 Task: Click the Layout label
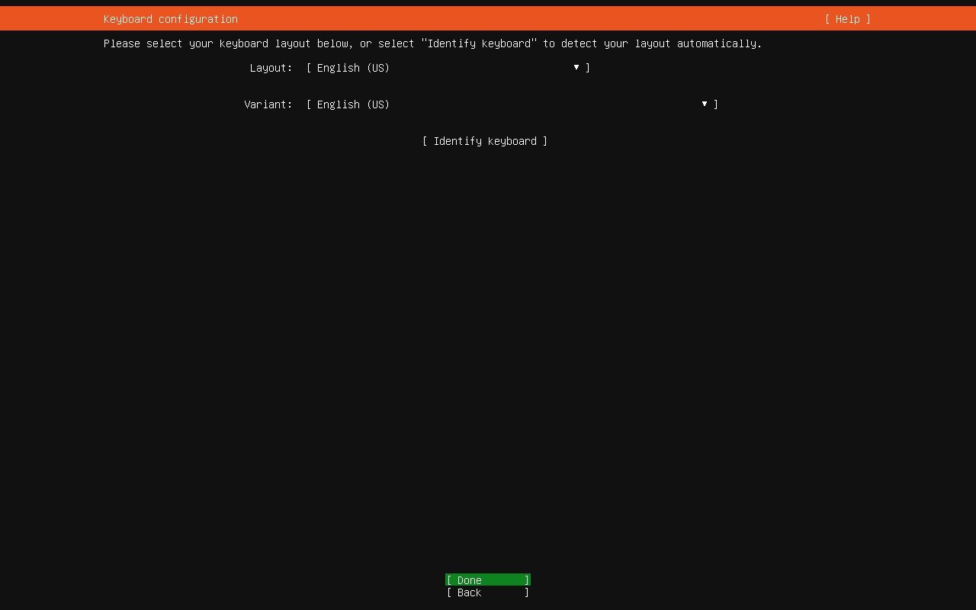(x=271, y=68)
